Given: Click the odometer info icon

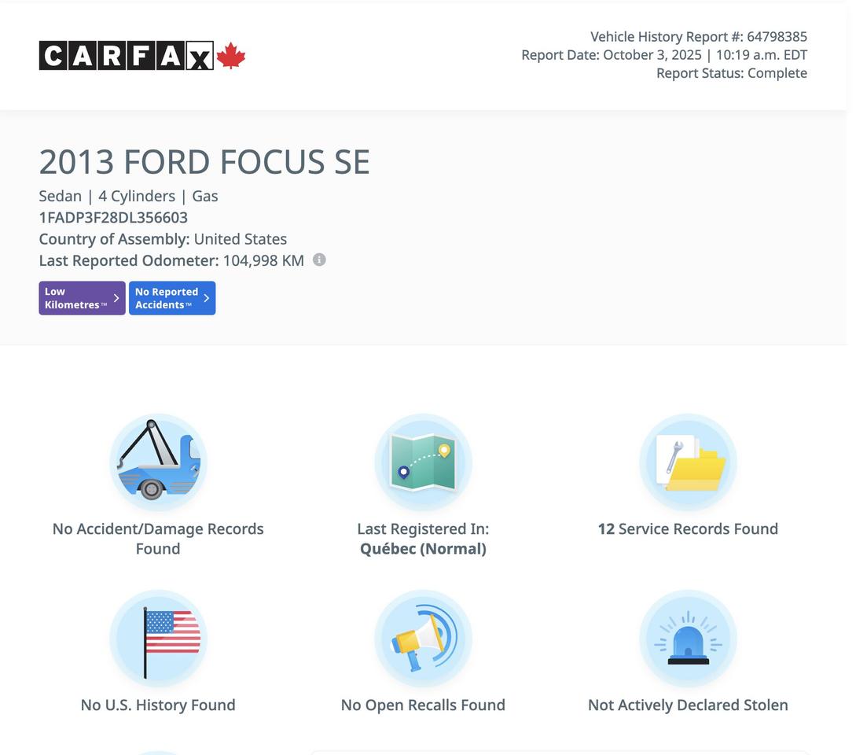Looking at the screenshot, I should click(319, 260).
